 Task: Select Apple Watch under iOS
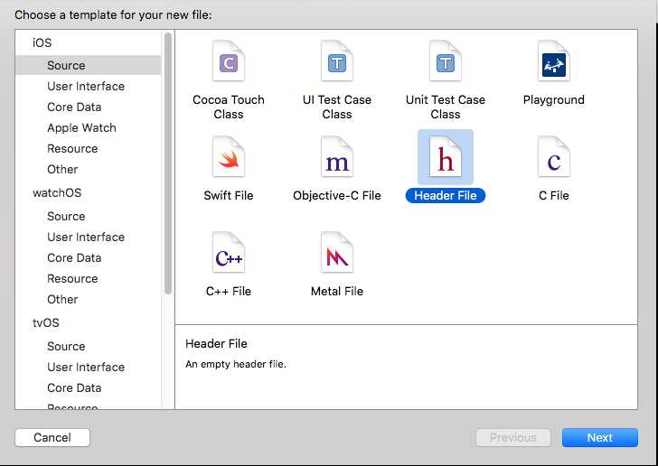click(x=81, y=127)
